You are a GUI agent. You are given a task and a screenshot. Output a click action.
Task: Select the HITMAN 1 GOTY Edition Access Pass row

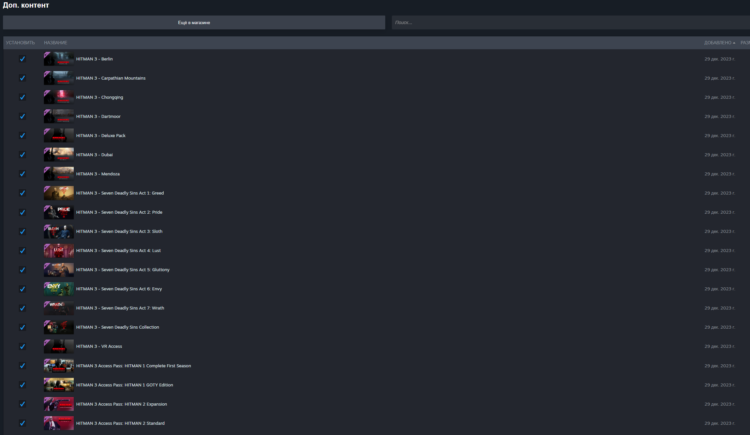125,385
